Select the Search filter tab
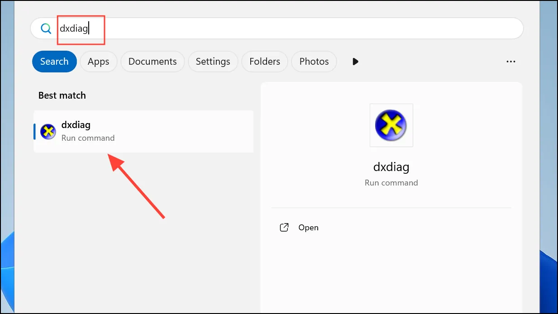 point(54,62)
